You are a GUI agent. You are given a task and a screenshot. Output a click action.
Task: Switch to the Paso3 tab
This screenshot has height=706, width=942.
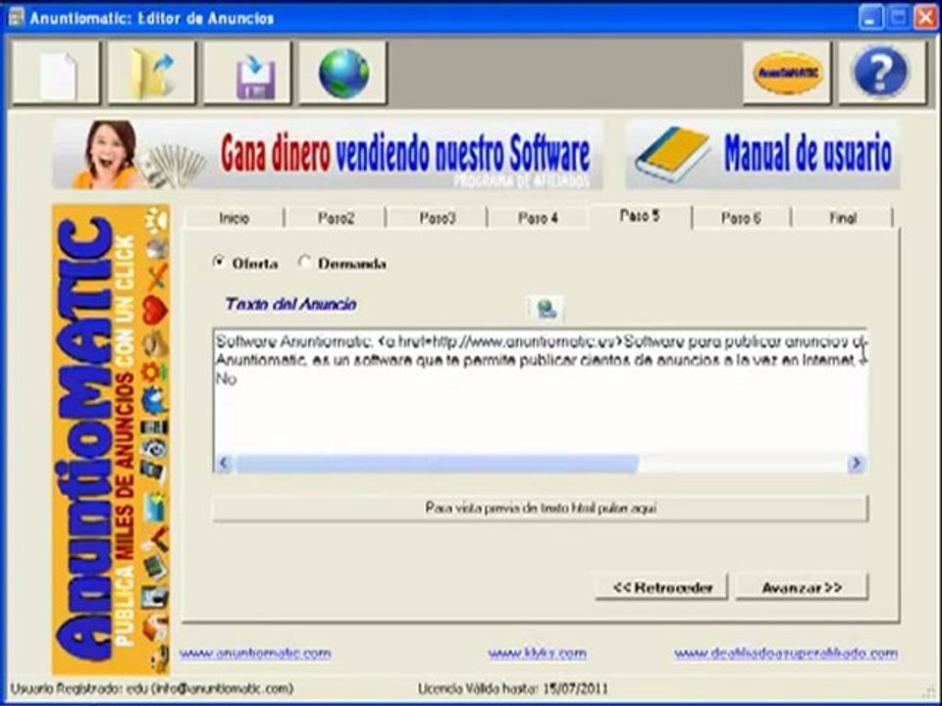pos(438,218)
